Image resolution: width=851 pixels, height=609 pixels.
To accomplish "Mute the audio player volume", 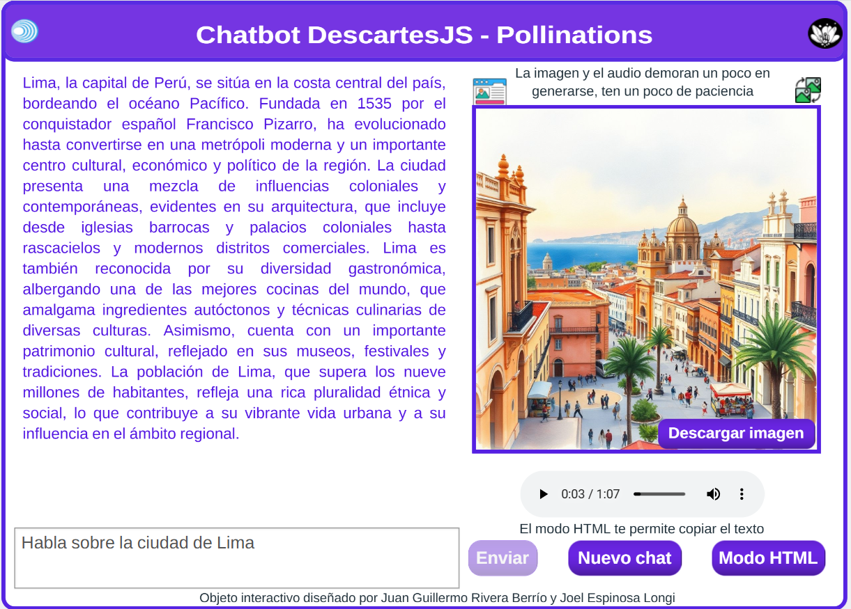I will pos(713,494).
